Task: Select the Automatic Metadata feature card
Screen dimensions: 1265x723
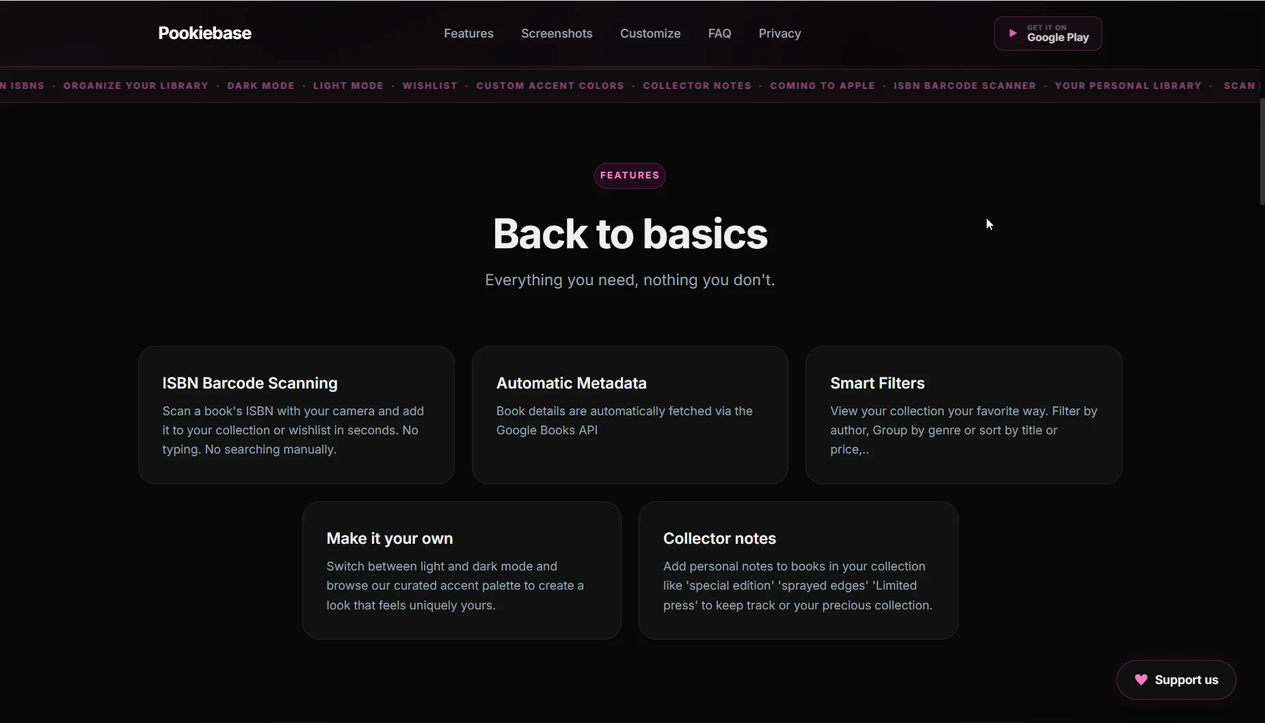Action: [x=629, y=415]
